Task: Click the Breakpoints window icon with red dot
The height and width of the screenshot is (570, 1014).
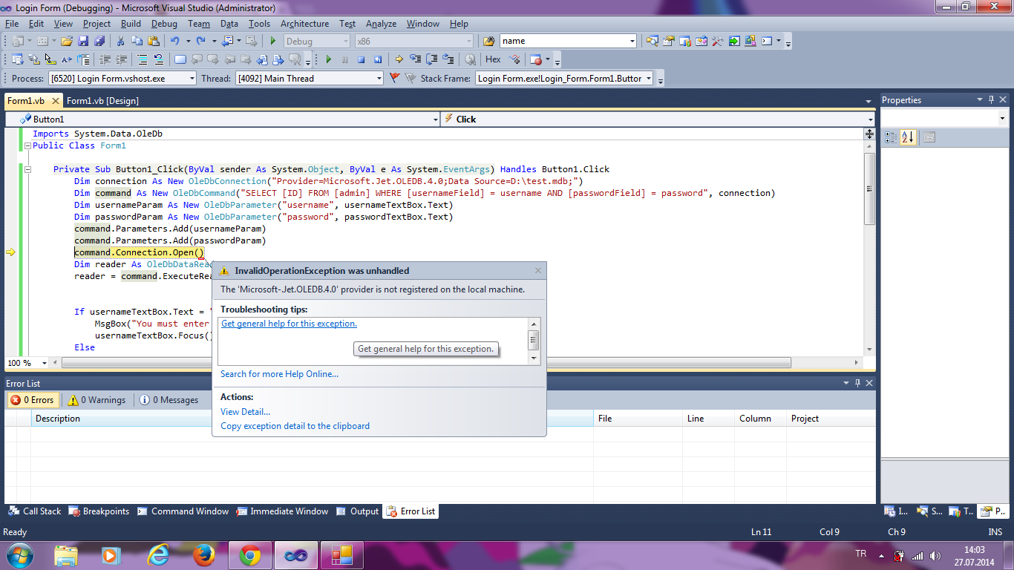Action: (535, 59)
